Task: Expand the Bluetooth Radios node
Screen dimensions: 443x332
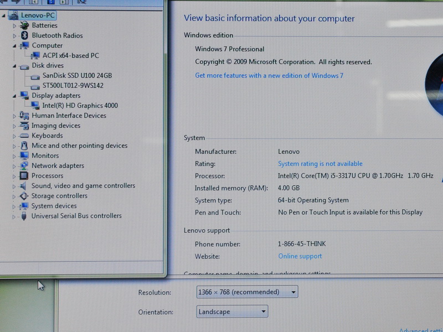Action: pos(14,36)
